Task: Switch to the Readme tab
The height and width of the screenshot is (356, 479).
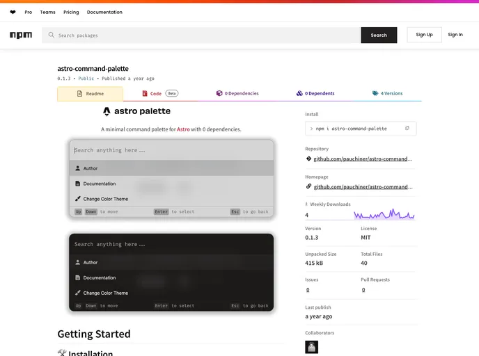Action: pyautogui.click(x=90, y=94)
